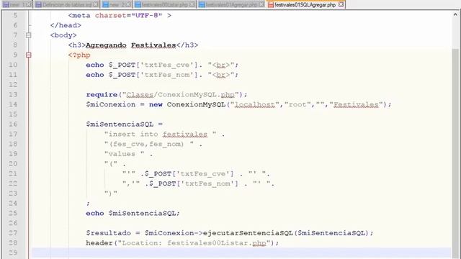Click 'root' in the connection parameters
This screenshot has width=461, height=259.
pos(297,104)
